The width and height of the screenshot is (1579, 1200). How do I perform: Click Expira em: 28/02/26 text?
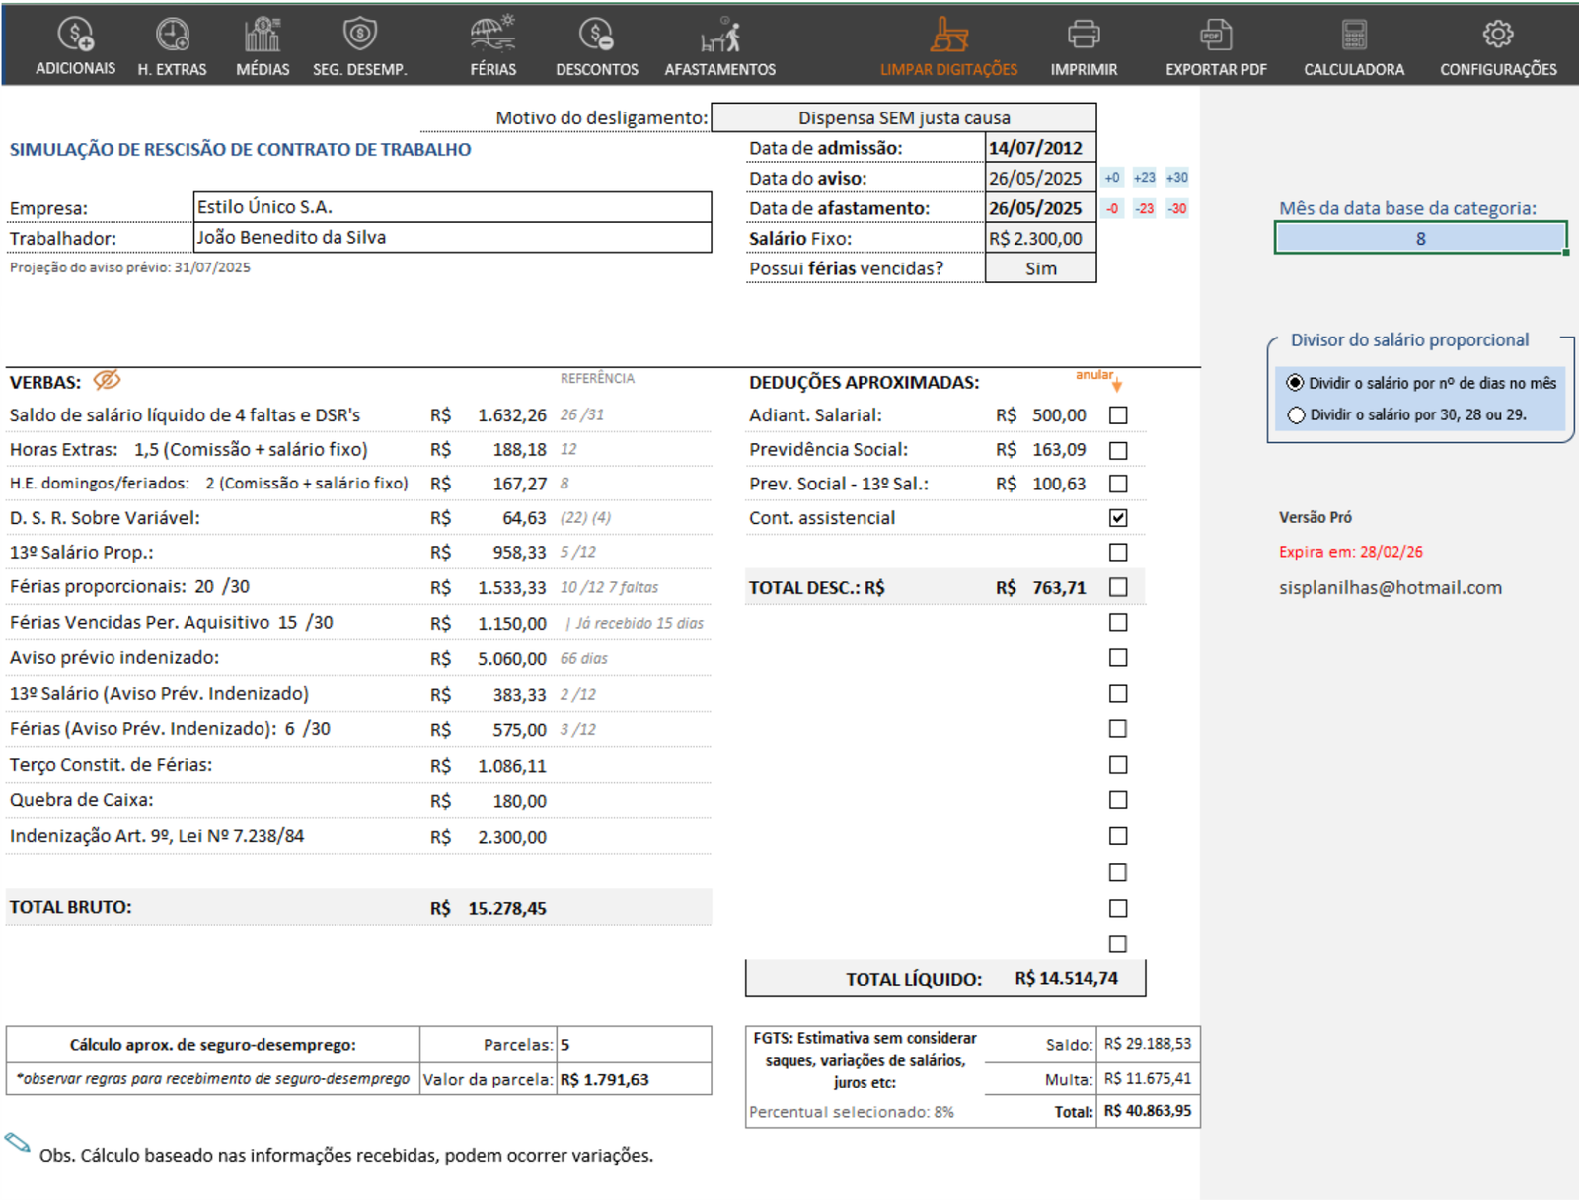tap(1351, 552)
